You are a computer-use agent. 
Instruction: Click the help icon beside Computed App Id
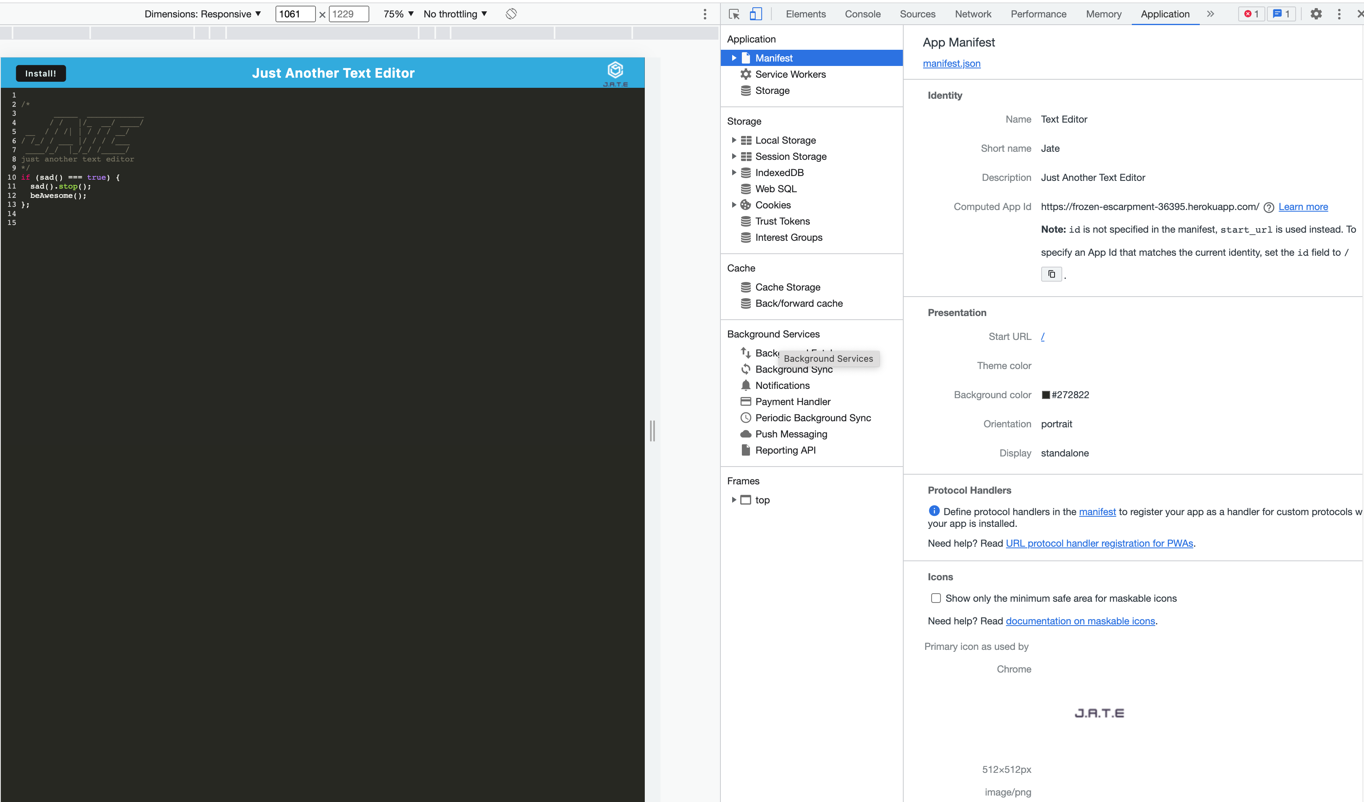click(1268, 208)
